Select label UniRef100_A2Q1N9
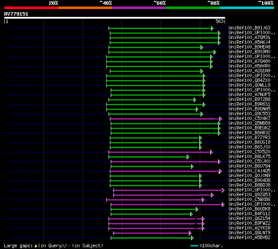 (249, 71)
